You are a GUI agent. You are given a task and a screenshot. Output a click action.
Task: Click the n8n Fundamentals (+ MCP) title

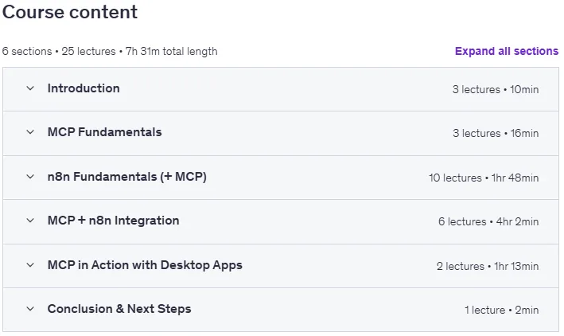127,177
